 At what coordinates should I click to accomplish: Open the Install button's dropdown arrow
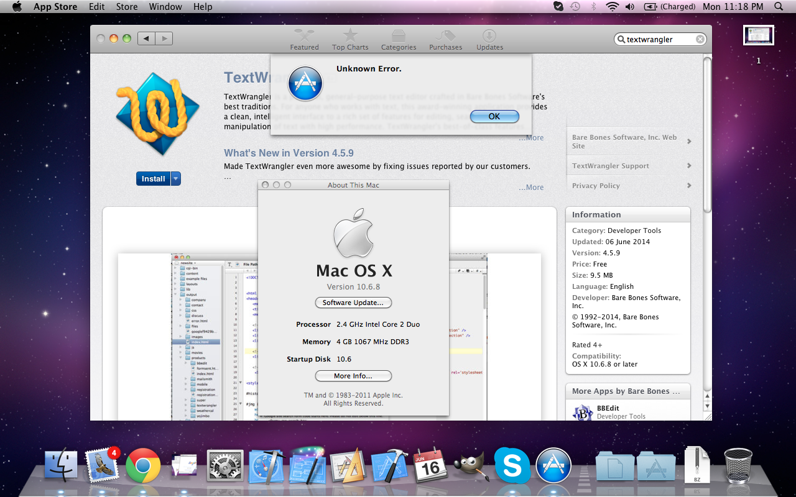pyautogui.click(x=176, y=178)
